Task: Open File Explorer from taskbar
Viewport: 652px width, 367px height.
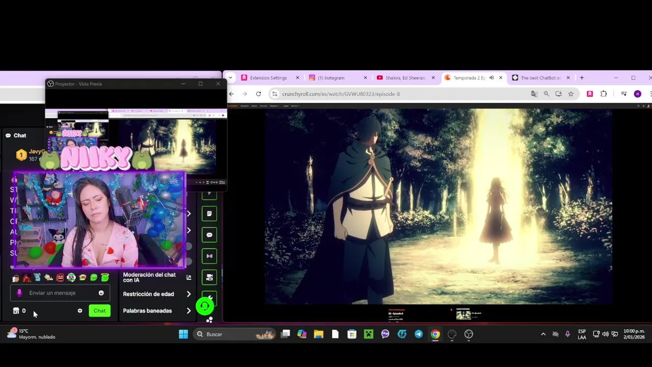Action: tap(318, 334)
